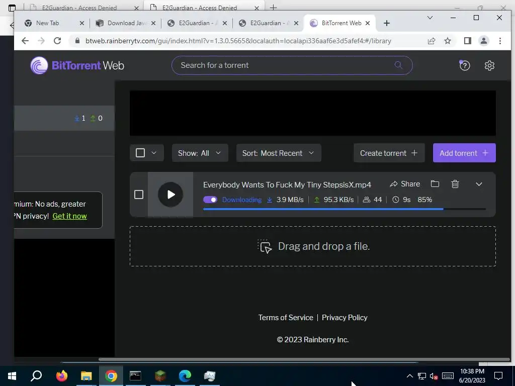The image size is (515, 386).
Task: Open a new Chrome tab with plus
Action: 387,23
